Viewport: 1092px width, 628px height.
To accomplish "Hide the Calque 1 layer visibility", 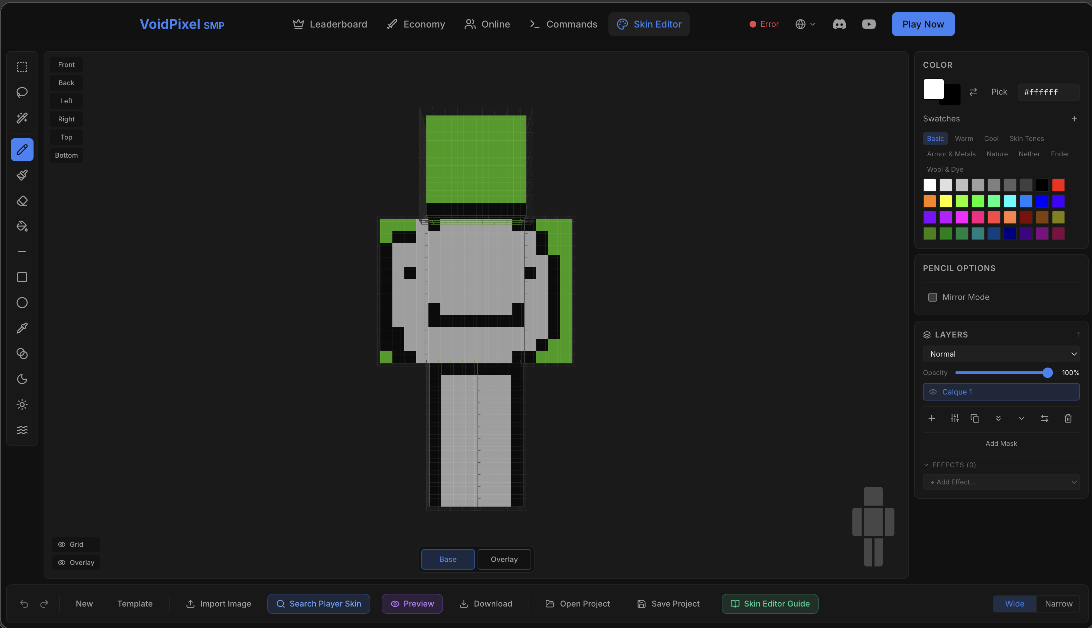I will coord(933,391).
